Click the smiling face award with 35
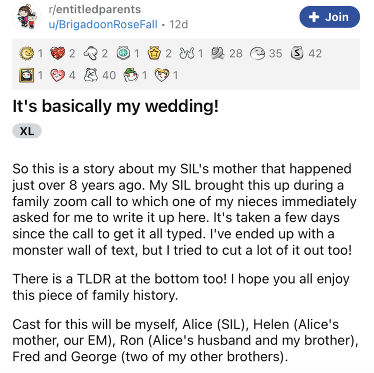The height and width of the screenshot is (373, 374). 257,53
